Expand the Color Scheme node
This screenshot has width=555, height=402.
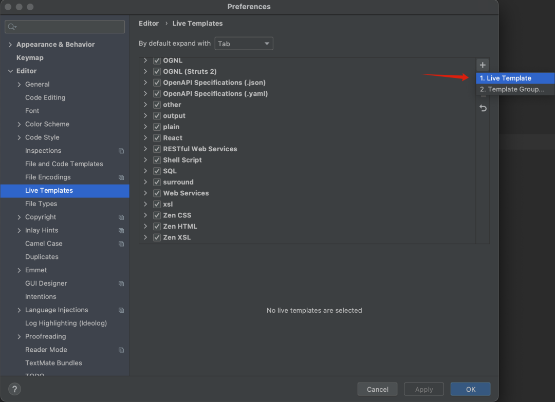[19, 125]
